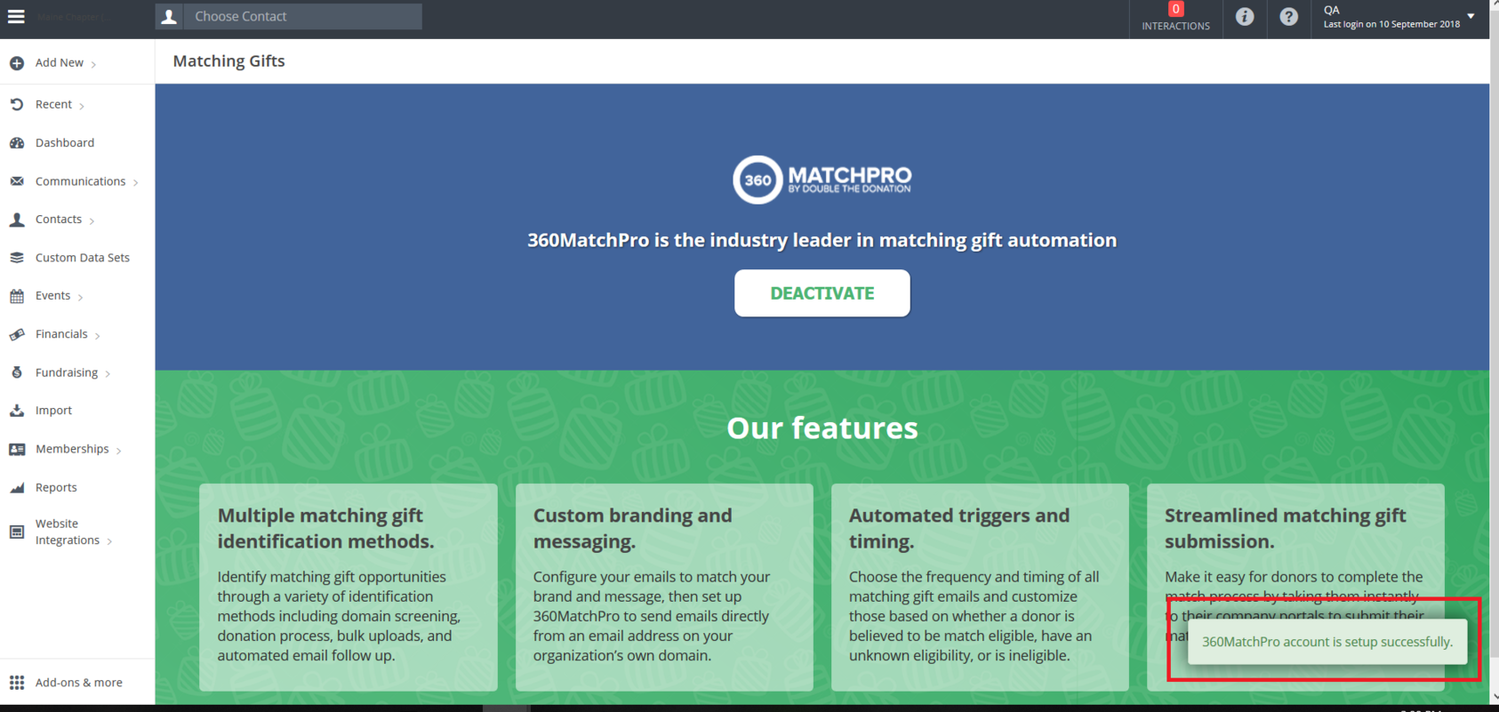Screen dimensions: 1499x712
Task: Dismiss the setup successfully notification
Action: pos(1327,642)
